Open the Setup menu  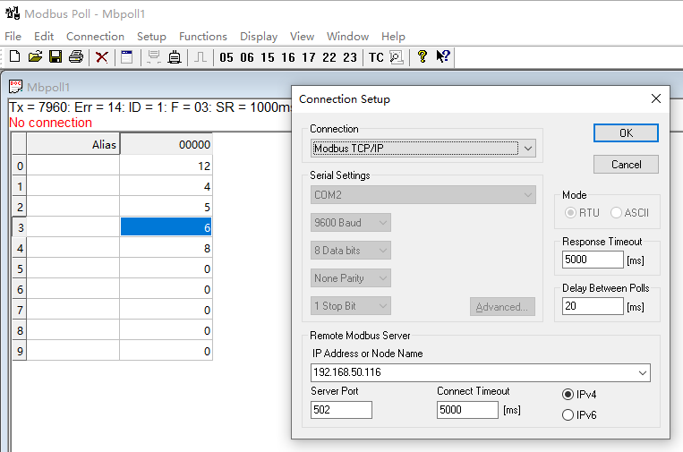click(151, 37)
